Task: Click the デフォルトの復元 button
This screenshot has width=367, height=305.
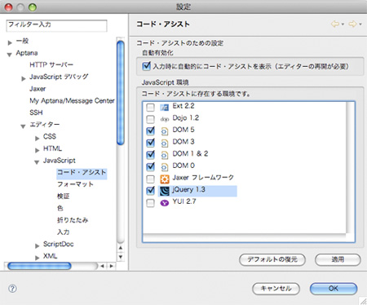Action: point(272,259)
